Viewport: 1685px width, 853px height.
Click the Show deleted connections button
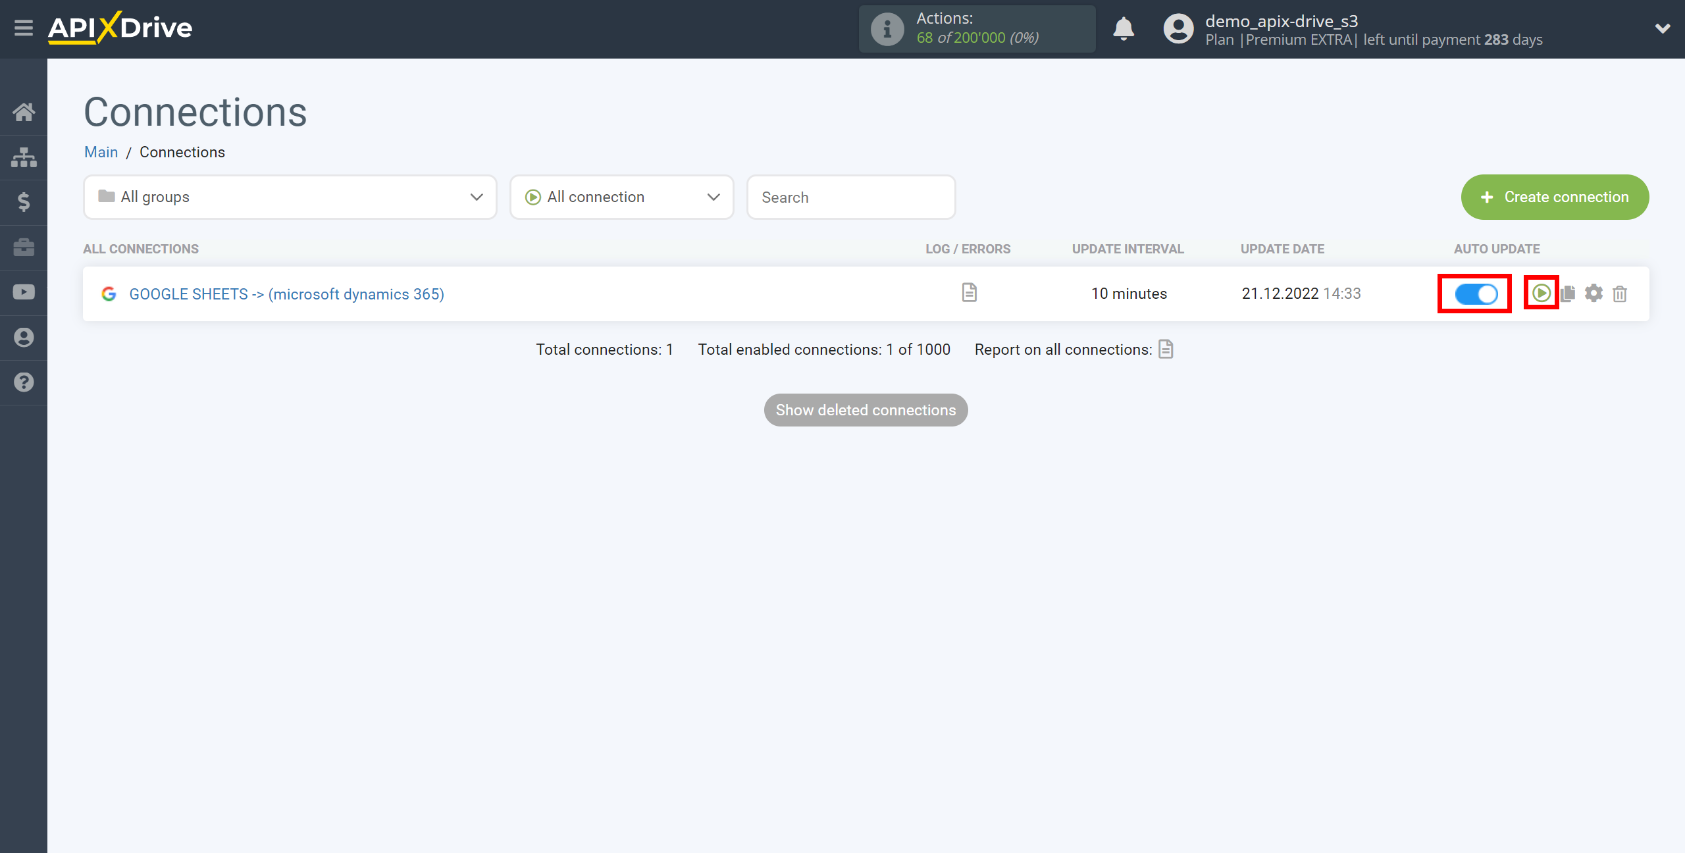[x=866, y=410]
